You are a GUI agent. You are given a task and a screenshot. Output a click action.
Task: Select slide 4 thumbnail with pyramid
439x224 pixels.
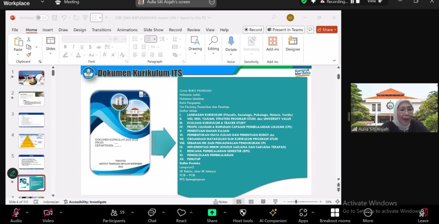pyautogui.click(x=31, y=141)
